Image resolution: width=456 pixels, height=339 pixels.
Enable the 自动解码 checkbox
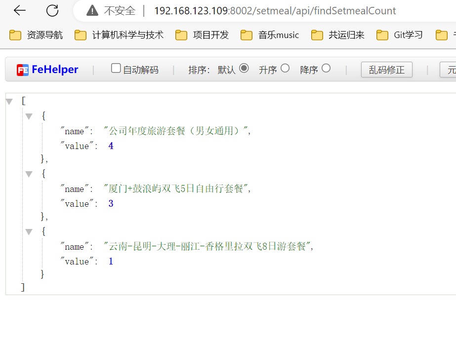[116, 68]
